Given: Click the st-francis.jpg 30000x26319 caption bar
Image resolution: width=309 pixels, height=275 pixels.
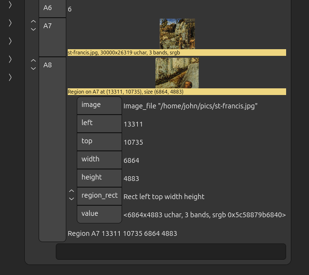Looking at the screenshot, I should [177, 53].
